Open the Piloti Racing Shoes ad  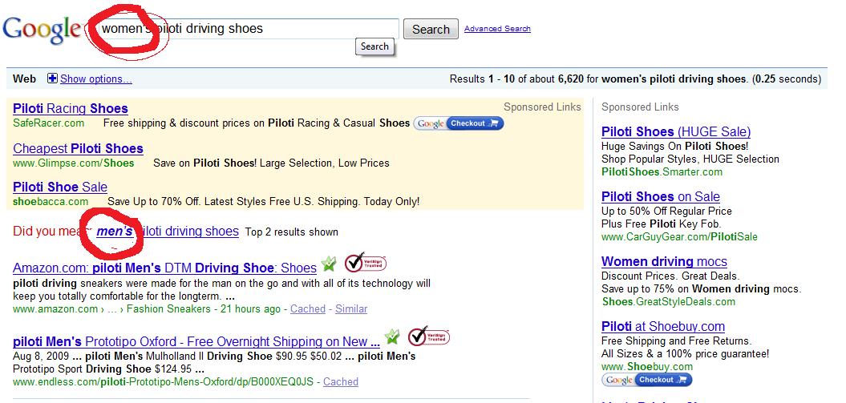coord(70,108)
